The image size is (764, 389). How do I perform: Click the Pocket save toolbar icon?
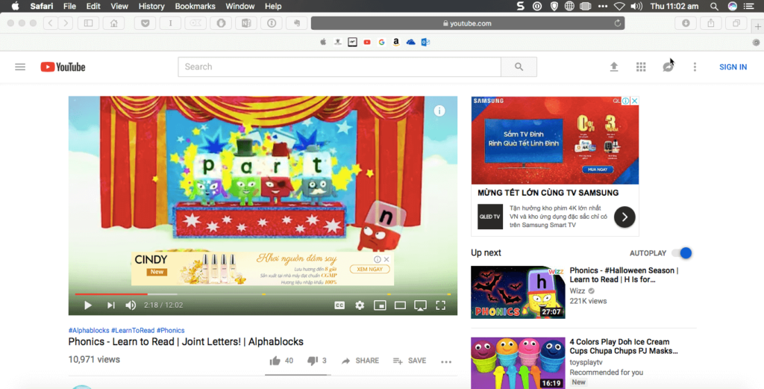(x=145, y=23)
